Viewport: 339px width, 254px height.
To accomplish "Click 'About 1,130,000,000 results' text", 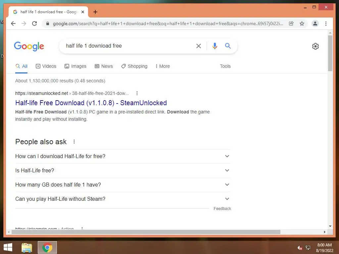I will click(x=44, y=81).
